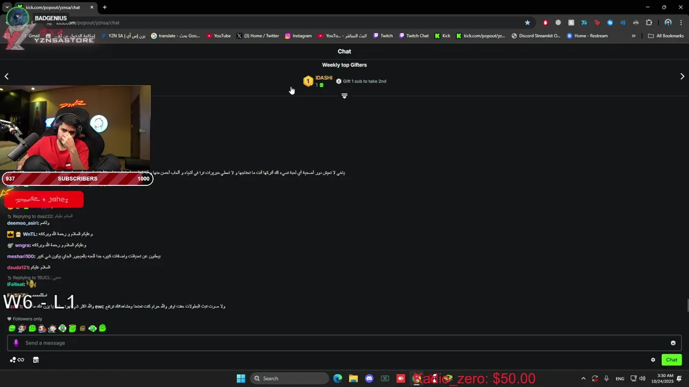Click the purple microphone icon in message field
This screenshot has width=689, height=387.
coord(16,343)
